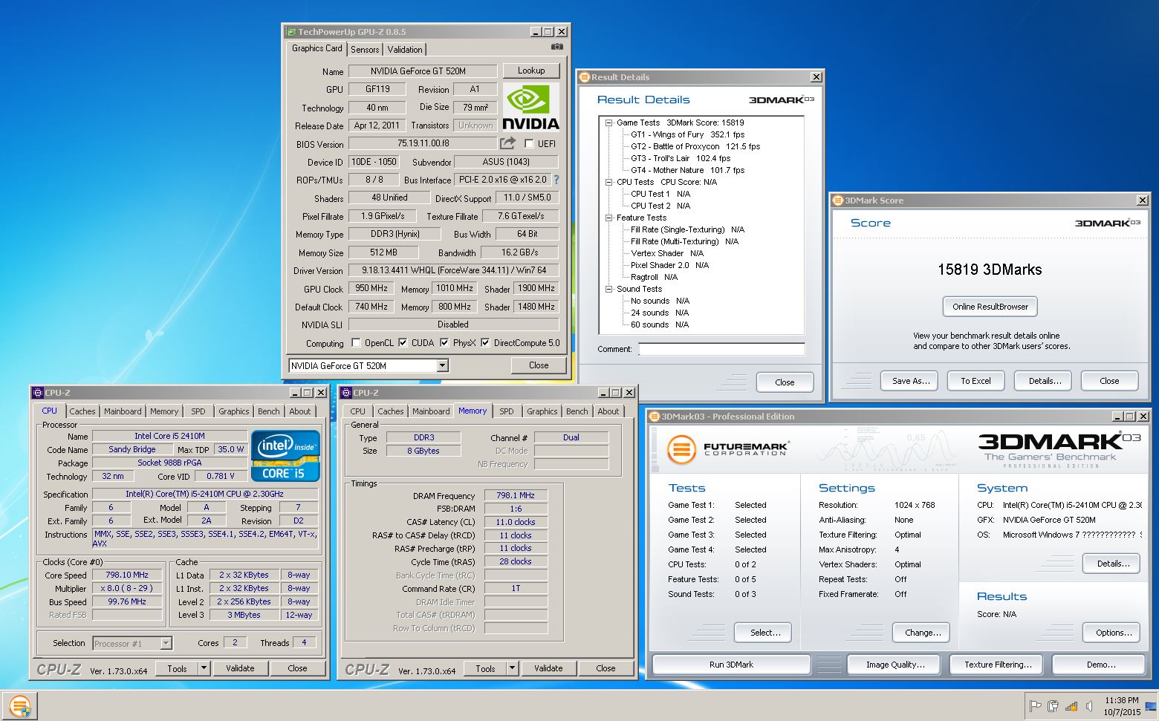Click Details button in the System section
Image resolution: width=1159 pixels, height=721 pixels.
[1113, 564]
